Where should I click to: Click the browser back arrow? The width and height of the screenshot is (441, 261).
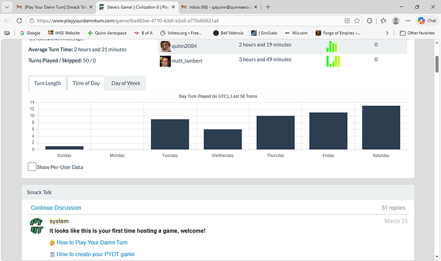[x=8, y=20]
